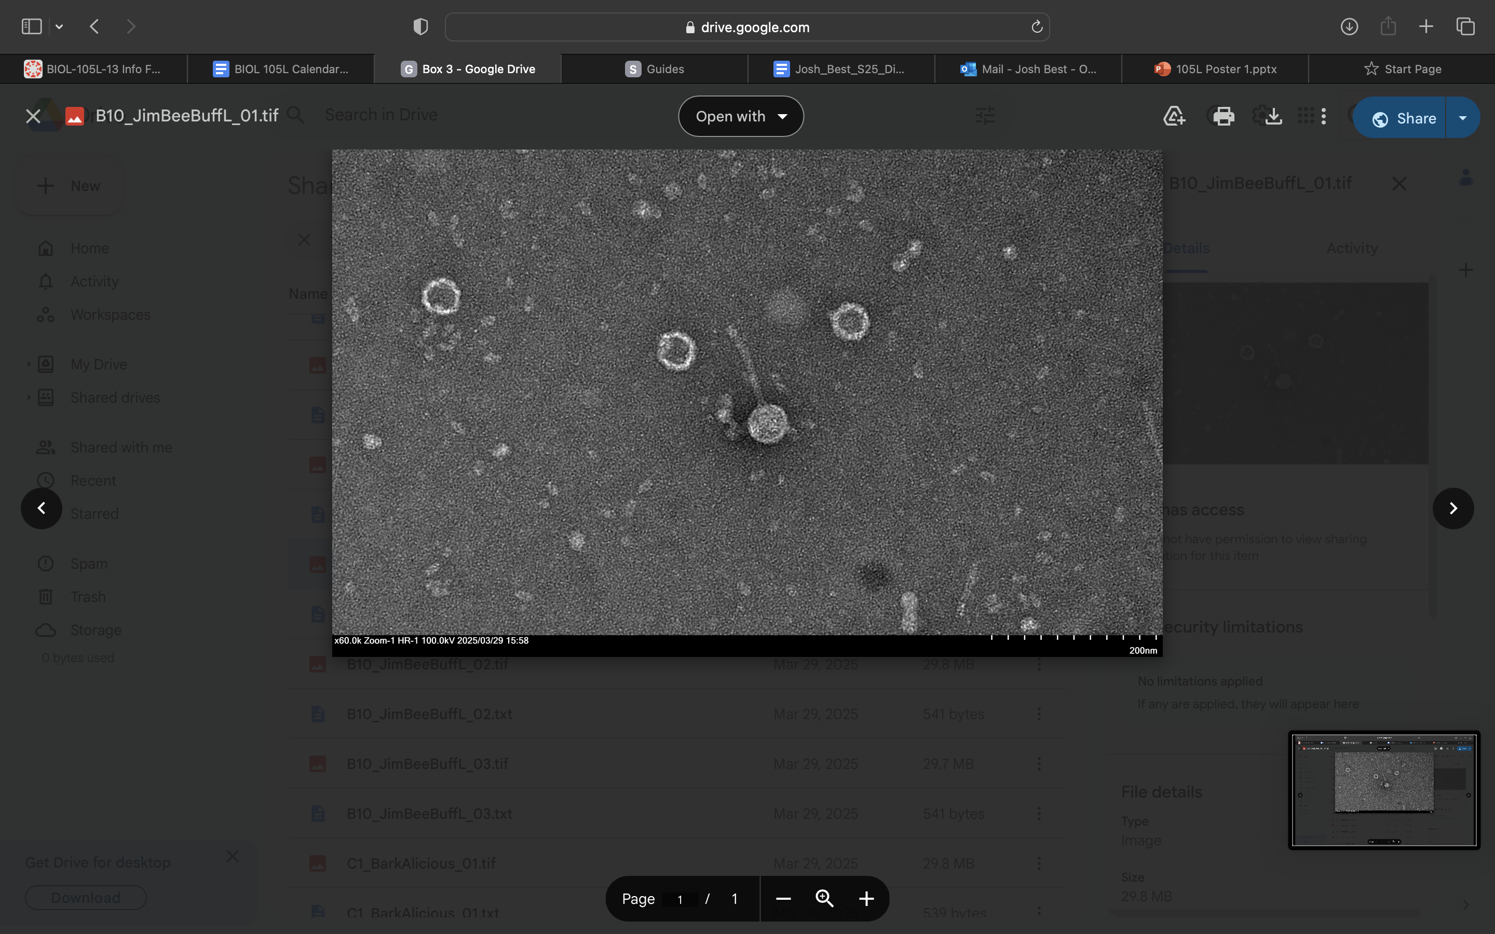Click the plus add-on icon in side rail
Viewport: 1495px width, 934px height.
click(x=1465, y=270)
